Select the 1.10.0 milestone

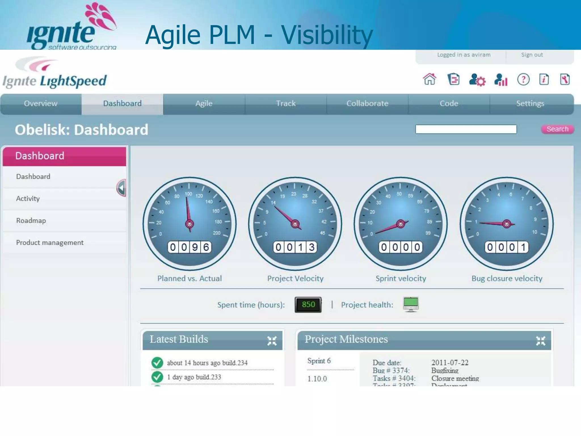(317, 379)
